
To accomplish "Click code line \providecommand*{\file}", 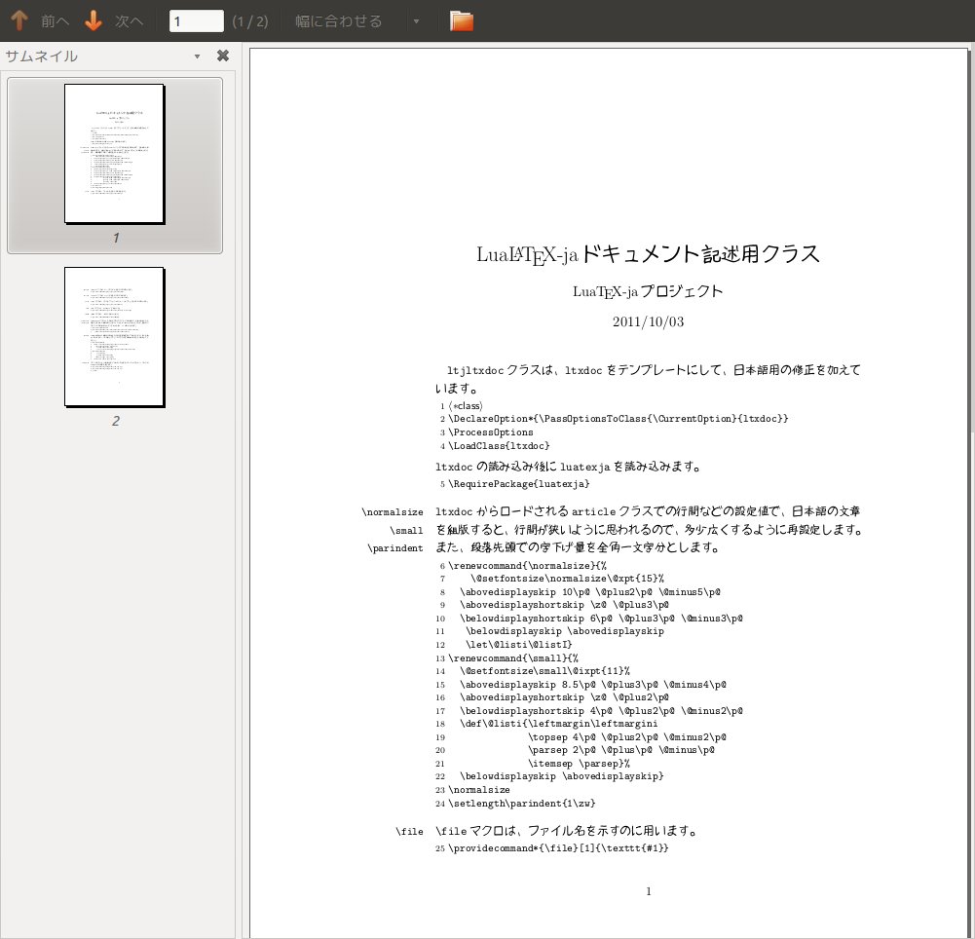I will click(558, 848).
